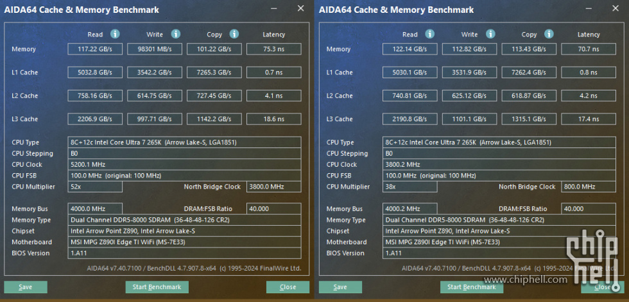Select CPU Clock 5200.1 MHz field
The image size is (629, 302).
pos(185,165)
